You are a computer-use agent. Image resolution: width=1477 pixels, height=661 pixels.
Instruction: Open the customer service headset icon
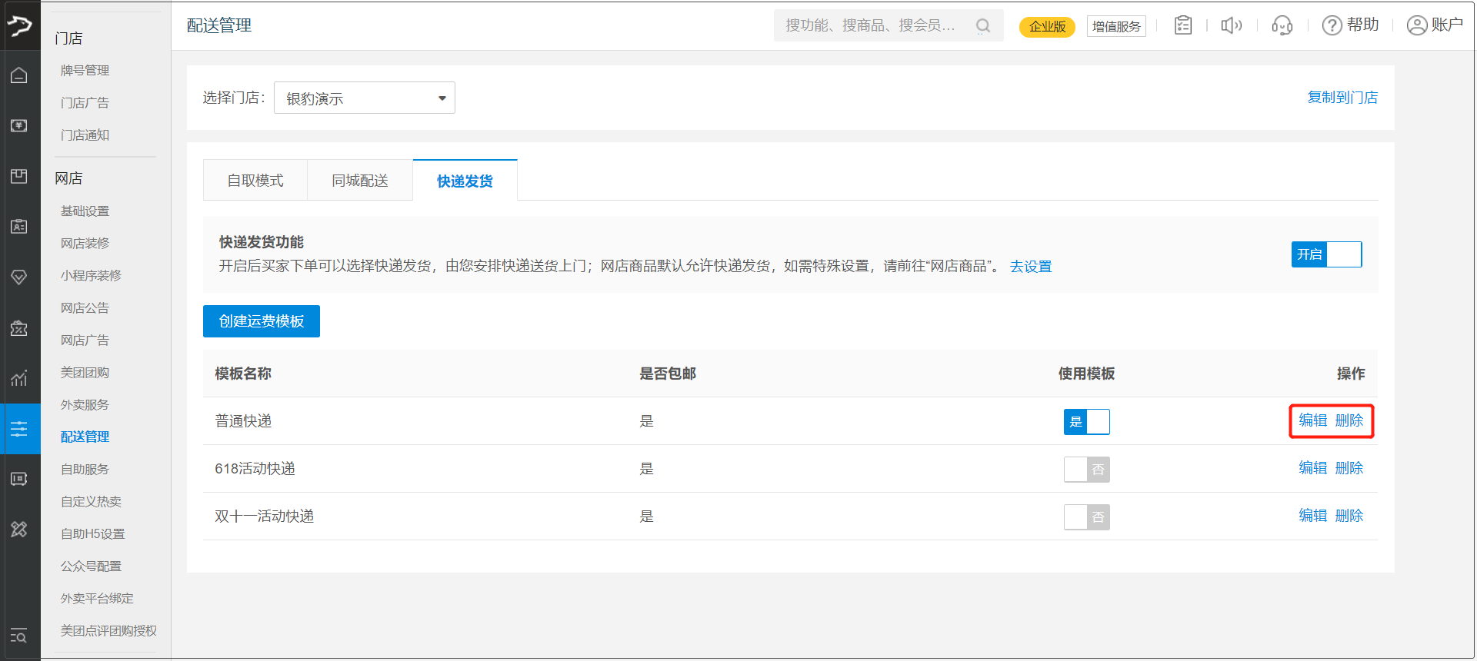click(1282, 25)
